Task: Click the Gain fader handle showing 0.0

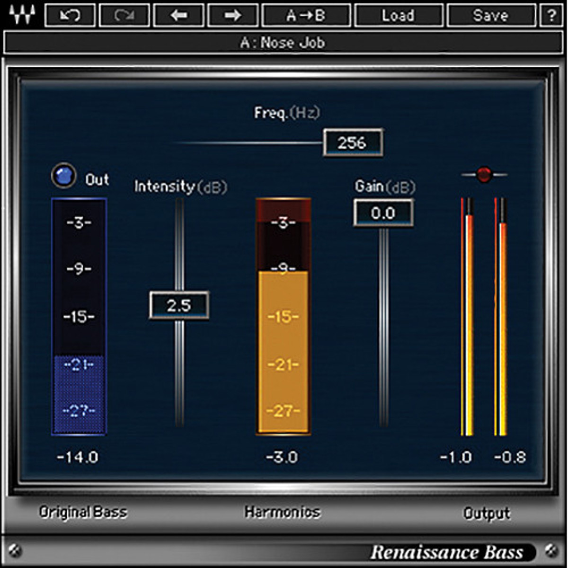Action: (x=383, y=213)
